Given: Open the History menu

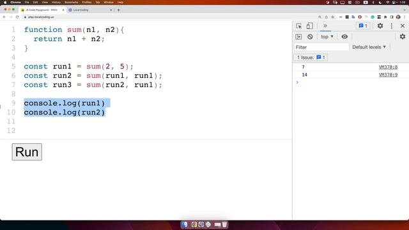Looking at the screenshot, I should pos(56,3).
